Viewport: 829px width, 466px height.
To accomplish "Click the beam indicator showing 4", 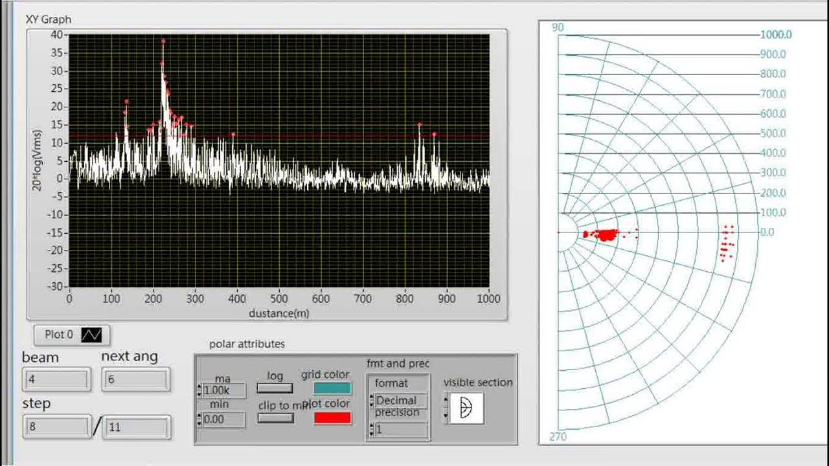I will tap(56, 379).
